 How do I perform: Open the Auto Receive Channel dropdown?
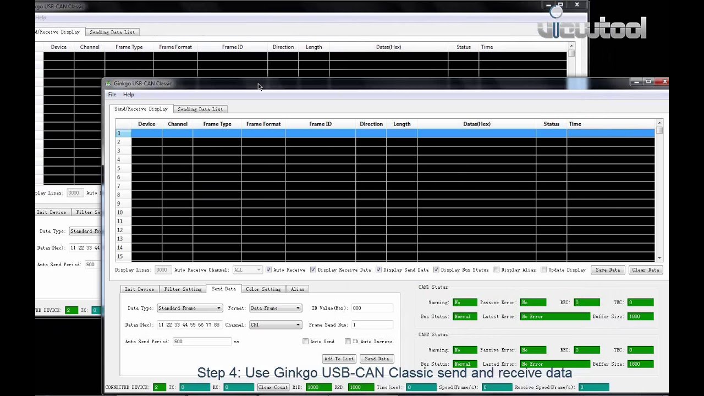[x=248, y=270]
